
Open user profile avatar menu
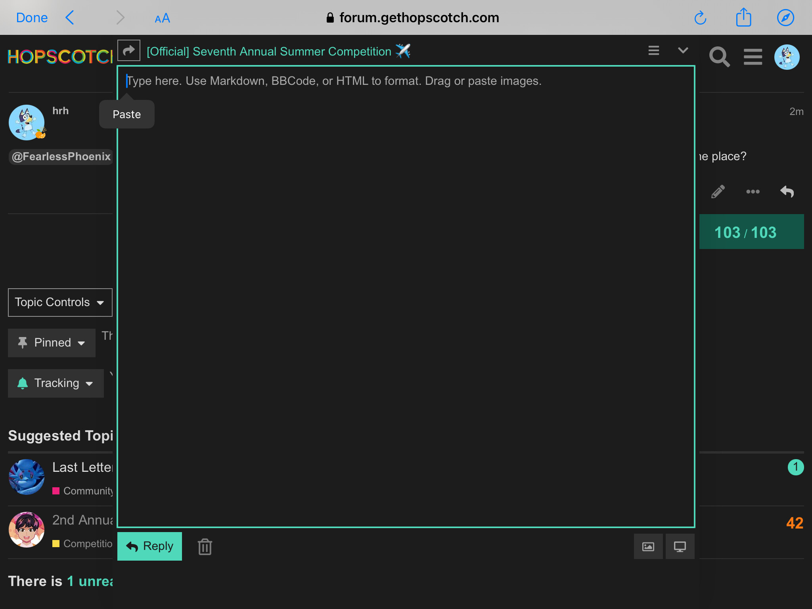[787, 57]
